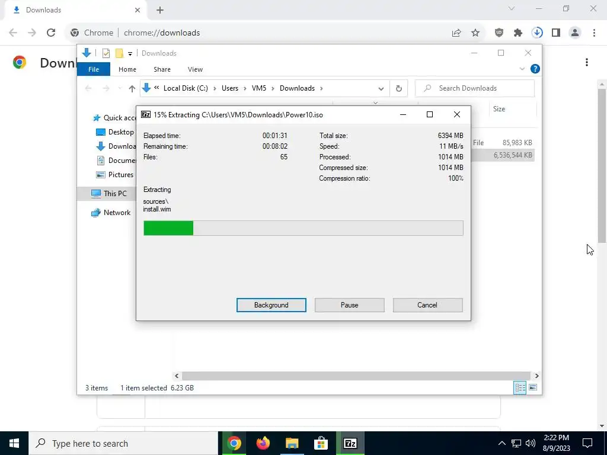Open Downloads page three-dot more actions
This screenshot has height=455, width=607.
tap(587, 62)
